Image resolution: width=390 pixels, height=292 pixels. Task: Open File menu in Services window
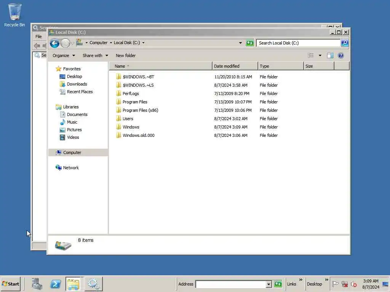38,36
